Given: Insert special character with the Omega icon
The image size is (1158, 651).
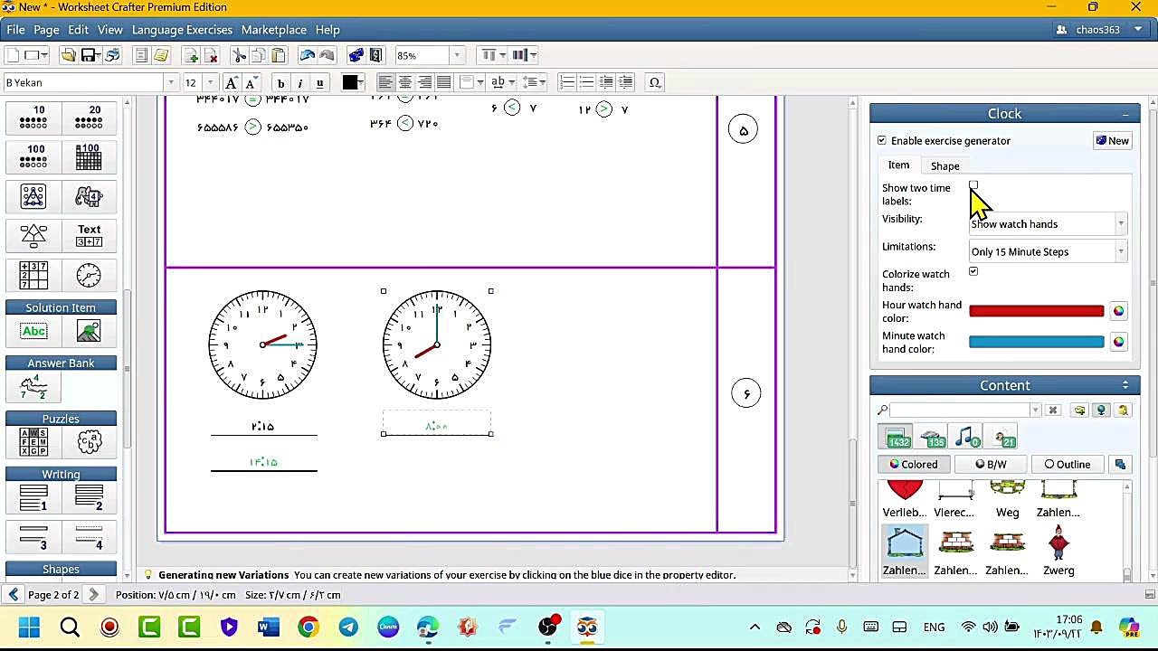Looking at the screenshot, I should [x=655, y=82].
